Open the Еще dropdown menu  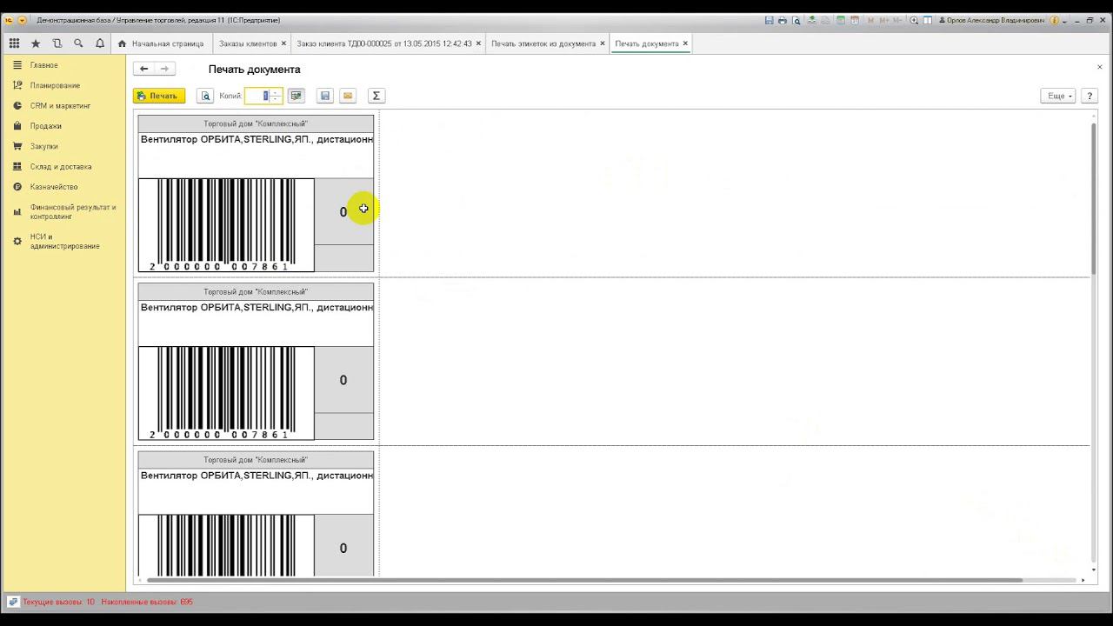pyautogui.click(x=1058, y=96)
